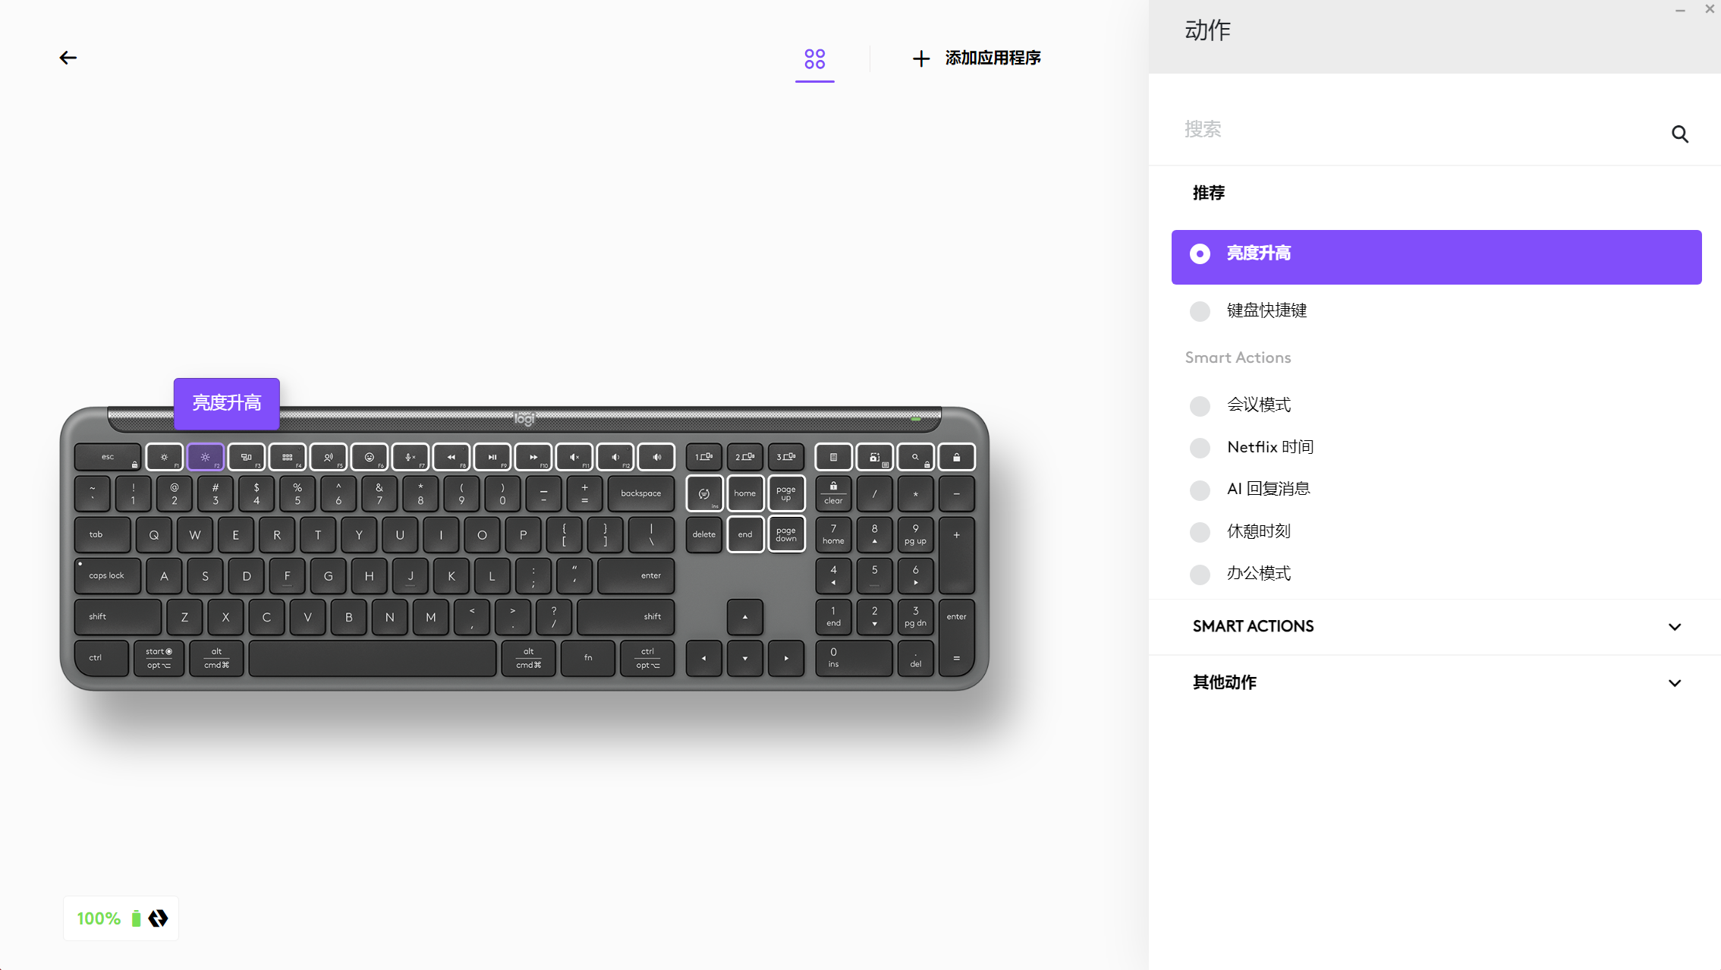Expand the SMART ACTIONS section
Image resolution: width=1721 pixels, height=970 pixels.
(x=1435, y=627)
